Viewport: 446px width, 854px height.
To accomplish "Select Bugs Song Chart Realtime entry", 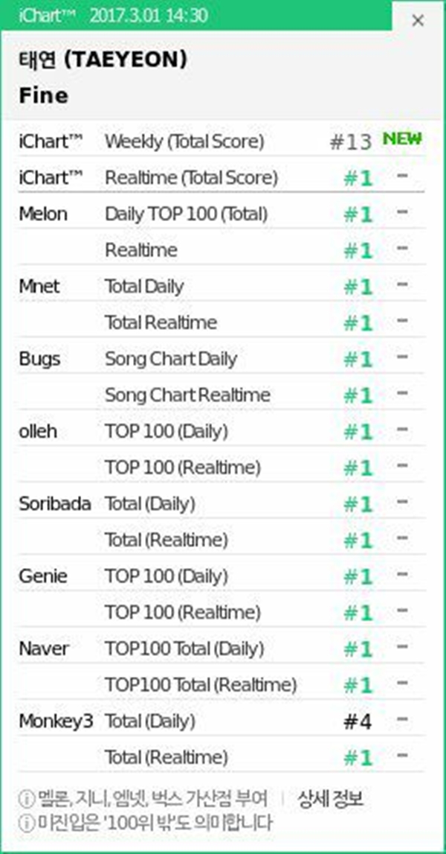I will pyautogui.click(x=187, y=395).
